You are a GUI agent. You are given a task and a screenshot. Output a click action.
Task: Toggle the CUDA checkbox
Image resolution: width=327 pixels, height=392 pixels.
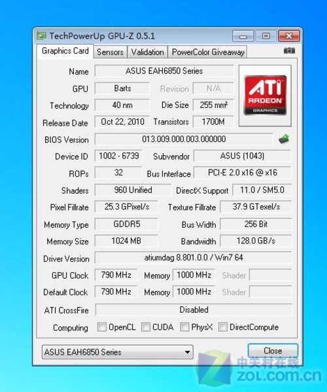[146, 327]
